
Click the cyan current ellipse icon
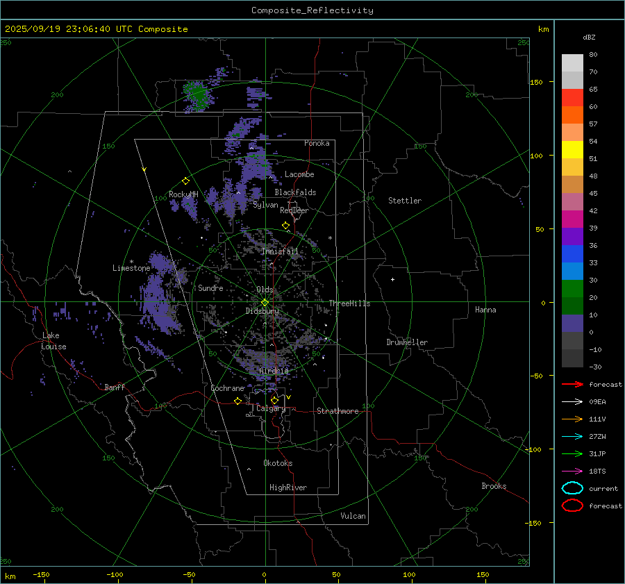[572, 488]
